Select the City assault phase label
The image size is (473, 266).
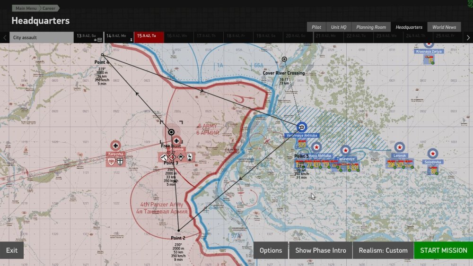(x=41, y=37)
